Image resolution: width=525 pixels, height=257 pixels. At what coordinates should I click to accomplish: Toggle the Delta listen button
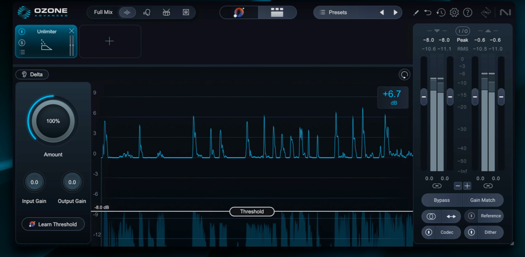click(x=32, y=74)
